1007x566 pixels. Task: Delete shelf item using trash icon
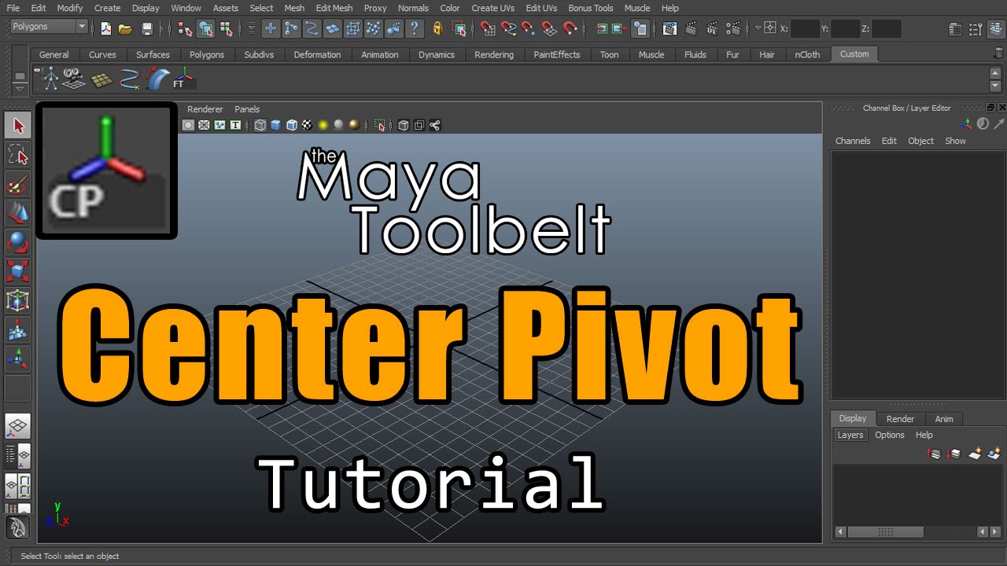999,53
